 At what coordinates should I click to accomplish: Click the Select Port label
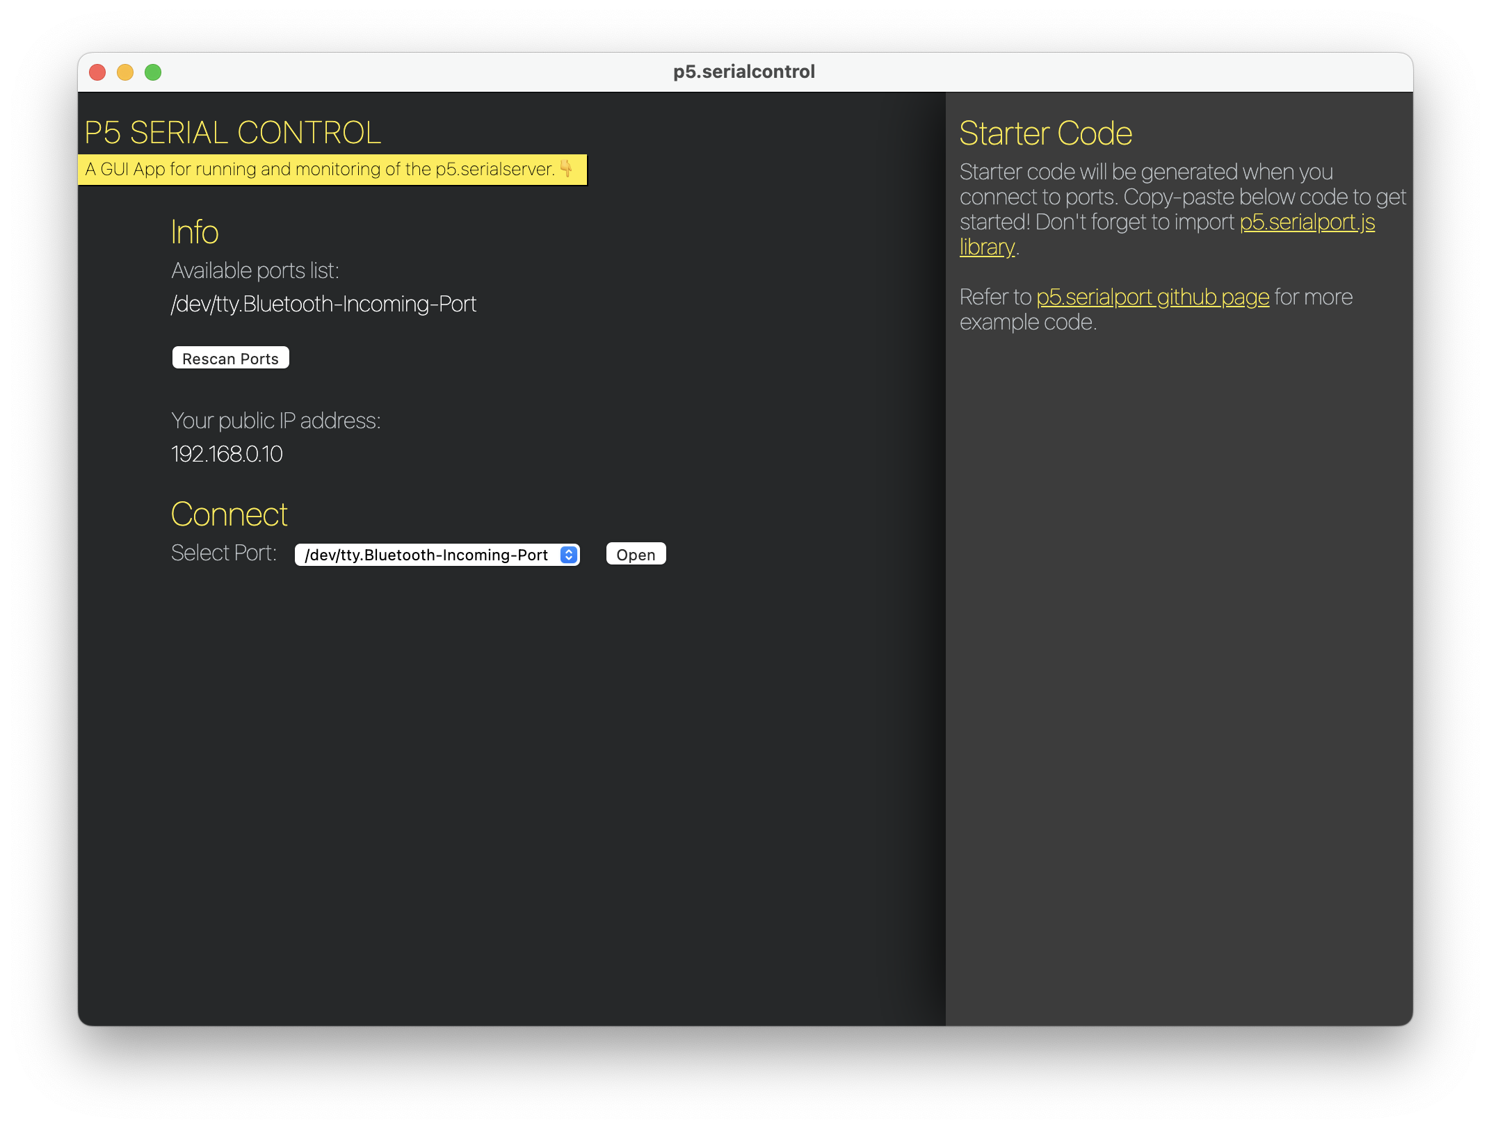[223, 553]
